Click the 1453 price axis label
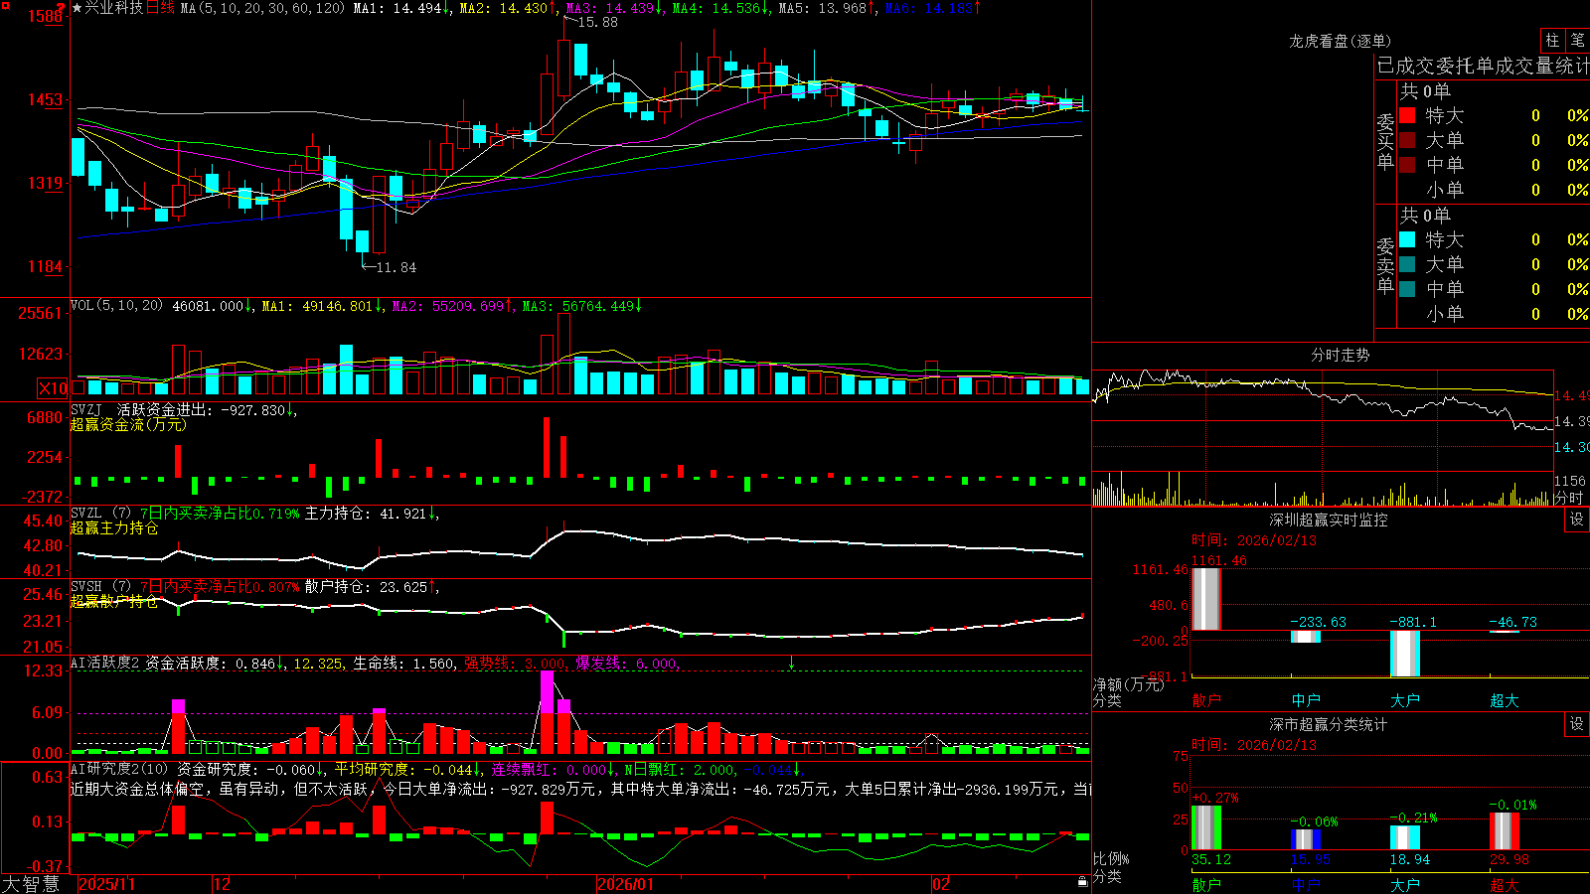Image resolution: width=1590 pixels, height=894 pixels. [45, 99]
